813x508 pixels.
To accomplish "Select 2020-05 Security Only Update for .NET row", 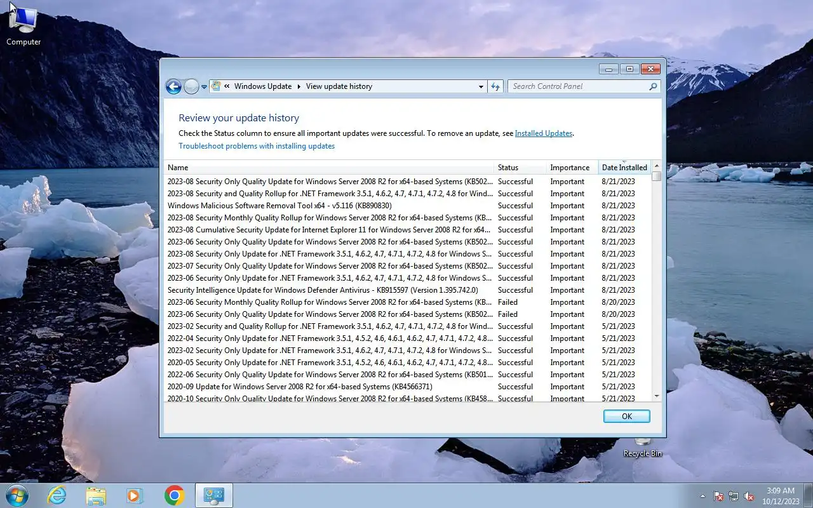I will [407, 363].
